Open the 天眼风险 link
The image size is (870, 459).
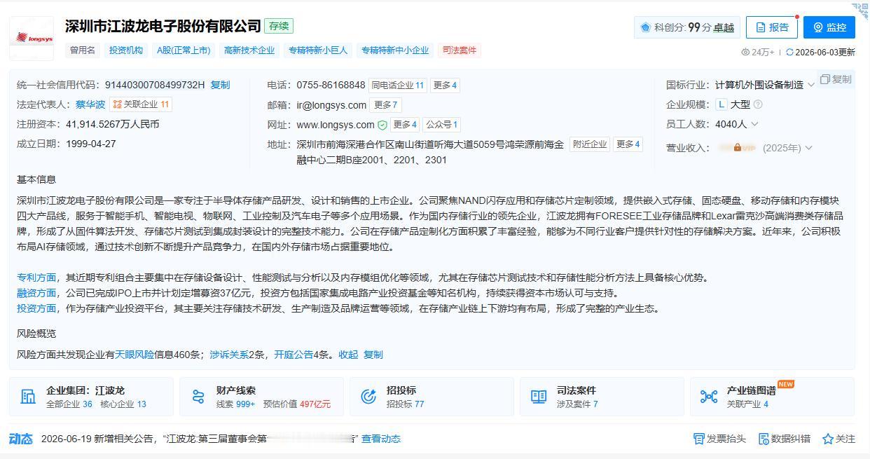coord(134,355)
